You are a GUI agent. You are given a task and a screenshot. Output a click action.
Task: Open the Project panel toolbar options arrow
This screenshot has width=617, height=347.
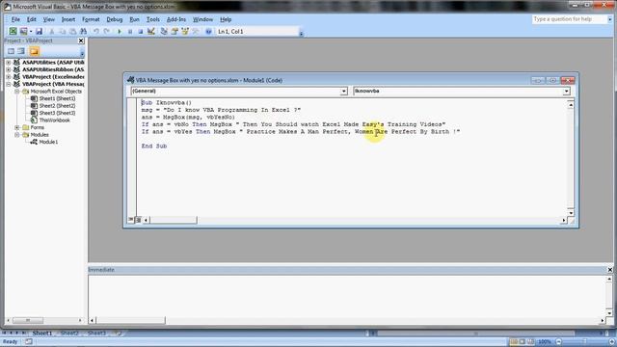click(x=82, y=53)
